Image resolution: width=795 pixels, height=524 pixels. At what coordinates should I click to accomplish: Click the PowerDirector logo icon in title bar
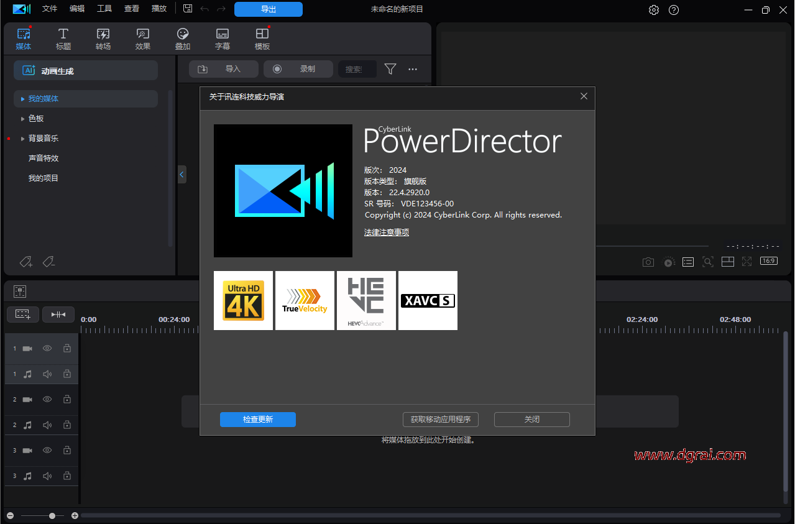tap(21, 9)
